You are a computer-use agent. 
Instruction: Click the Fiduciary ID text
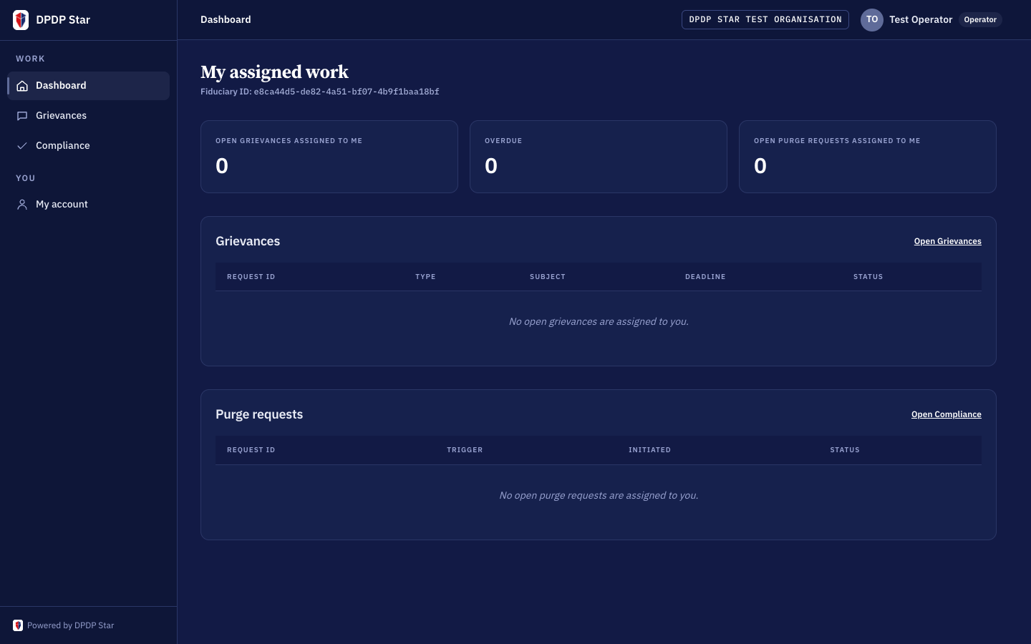320,92
